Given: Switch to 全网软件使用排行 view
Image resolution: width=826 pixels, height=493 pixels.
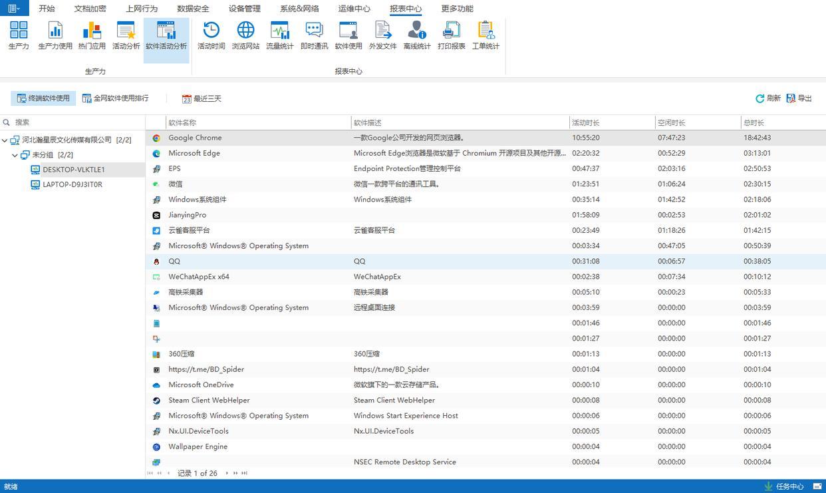Looking at the screenshot, I should pos(115,98).
